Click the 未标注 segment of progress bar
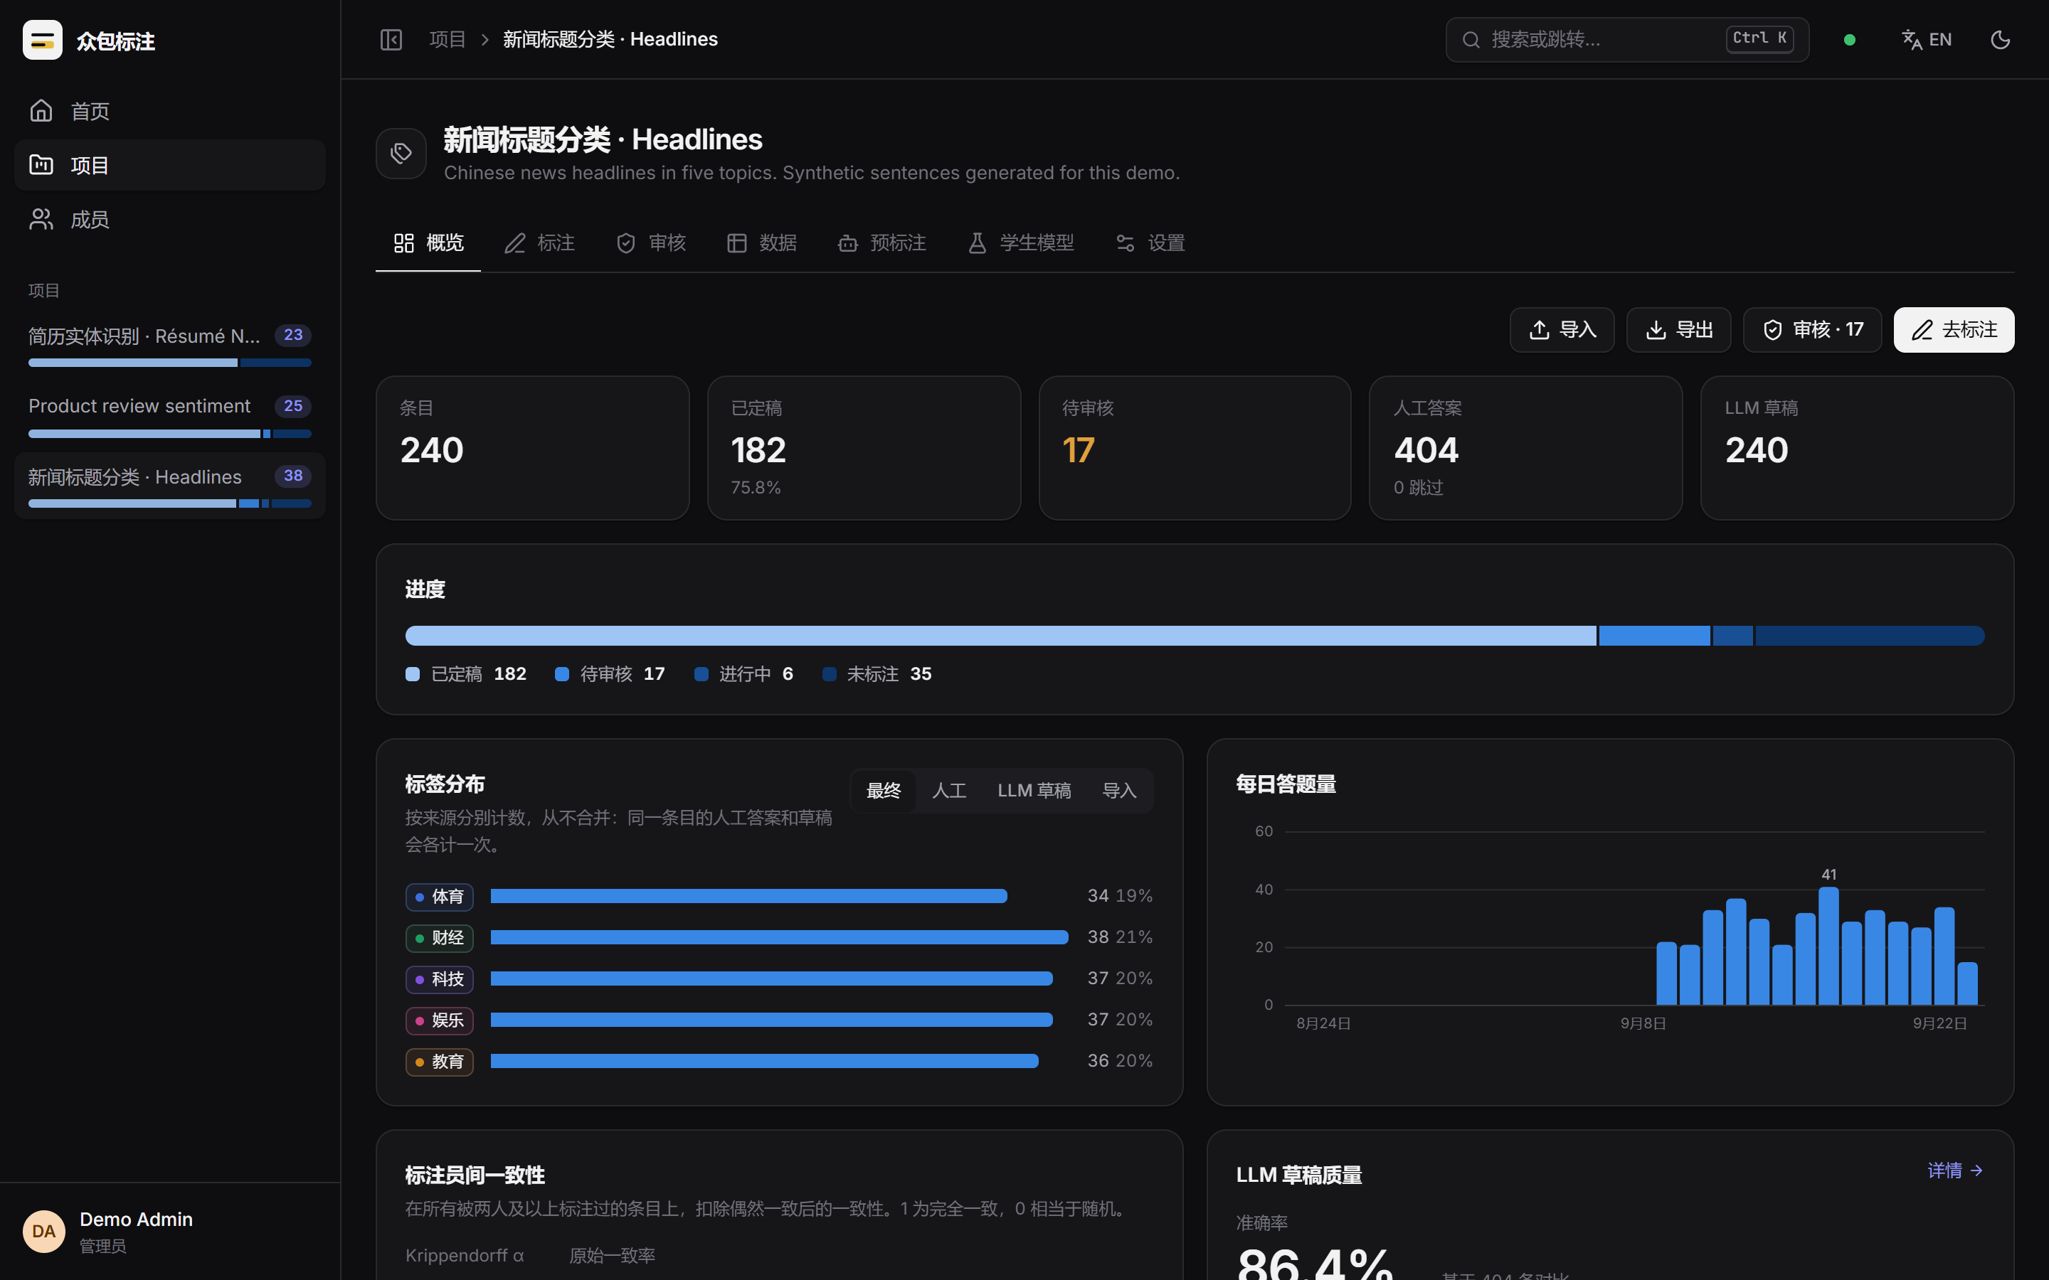The image size is (2049, 1280). (x=1870, y=636)
